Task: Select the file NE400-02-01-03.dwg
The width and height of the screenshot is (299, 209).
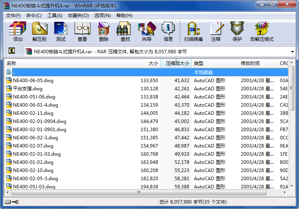Action: point(37,154)
